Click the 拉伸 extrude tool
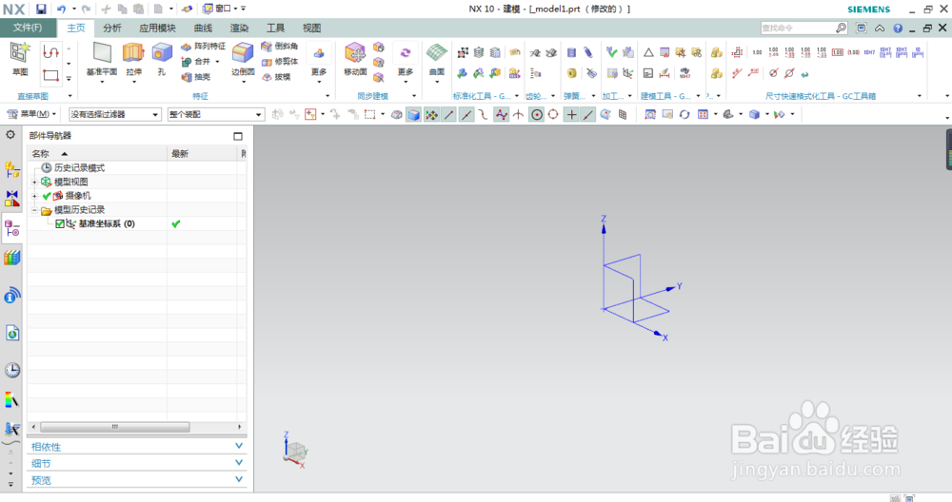 tap(133, 59)
